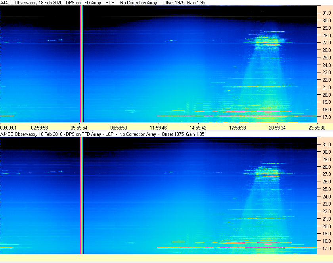
Task: Click the 28.0 frequency label on LCP plot
Action: [x=327, y=167]
